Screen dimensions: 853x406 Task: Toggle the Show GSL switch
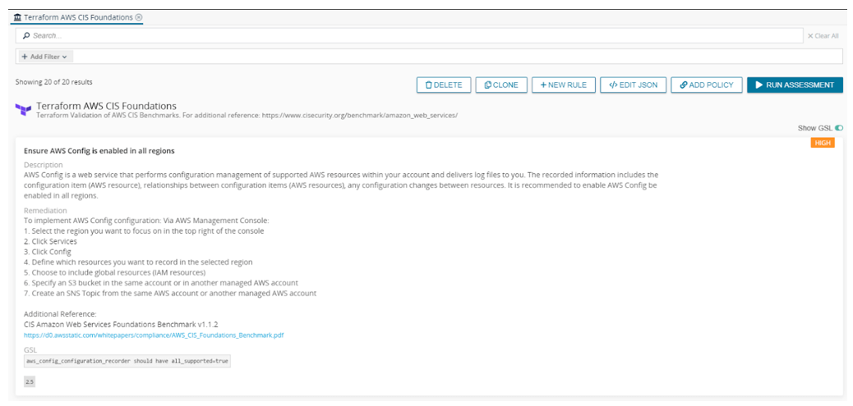coord(839,128)
